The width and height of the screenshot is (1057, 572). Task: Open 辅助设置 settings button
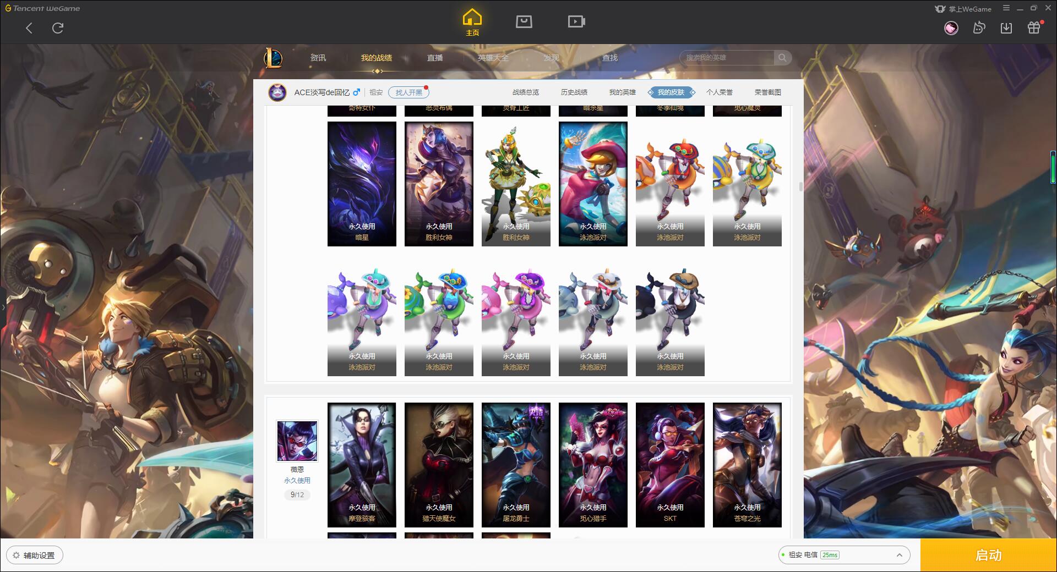pos(34,555)
